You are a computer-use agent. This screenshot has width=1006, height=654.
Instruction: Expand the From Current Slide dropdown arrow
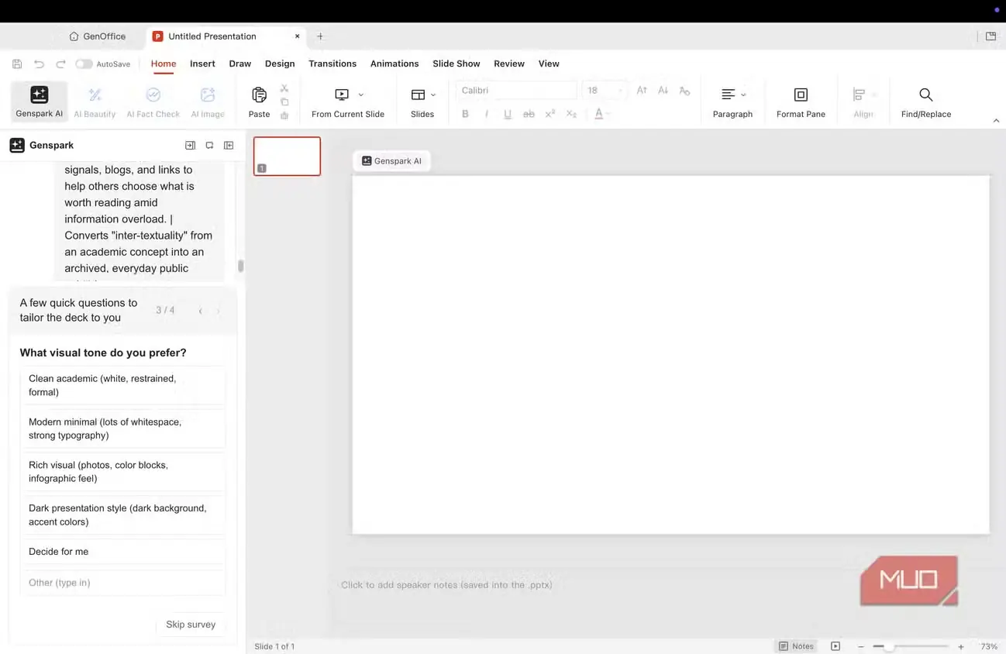(360, 95)
